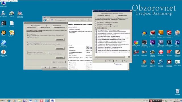Open the Computer desktop icon
This screenshot has width=182, height=102.
click(3, 5)
